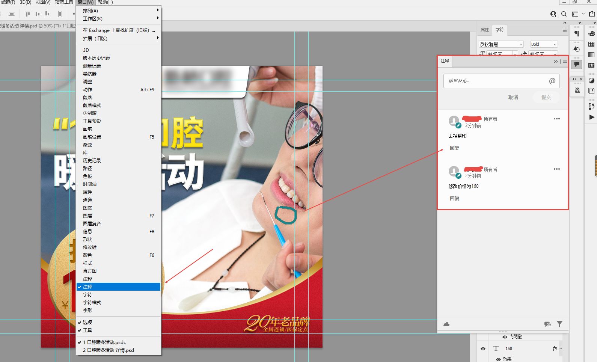The height and width of the screenshot is (362, 597).
Task: Open options for the 修改价格为160 comment
Action: coord(557,169)
